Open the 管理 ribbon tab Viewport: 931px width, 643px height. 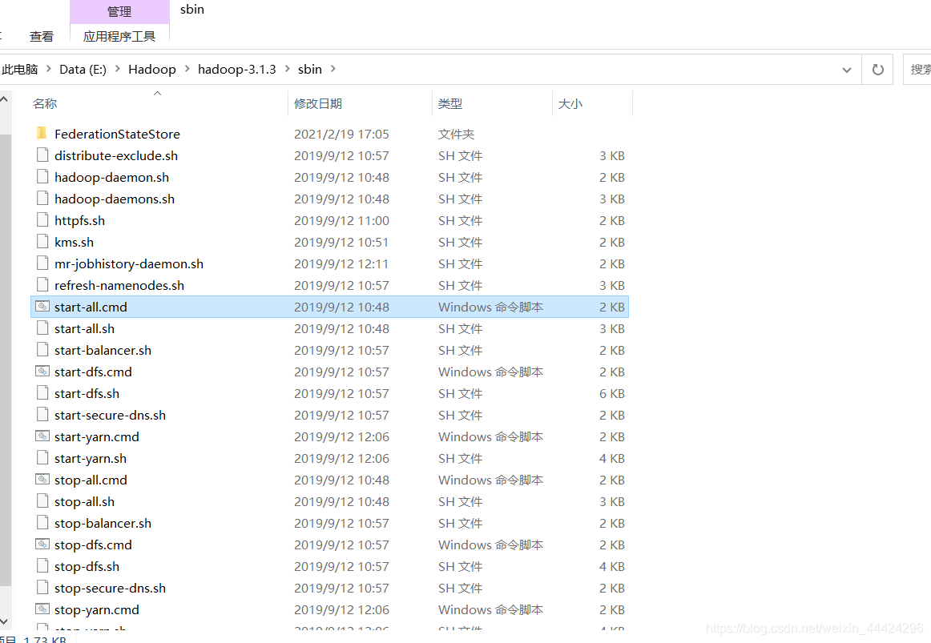(119, 11)
